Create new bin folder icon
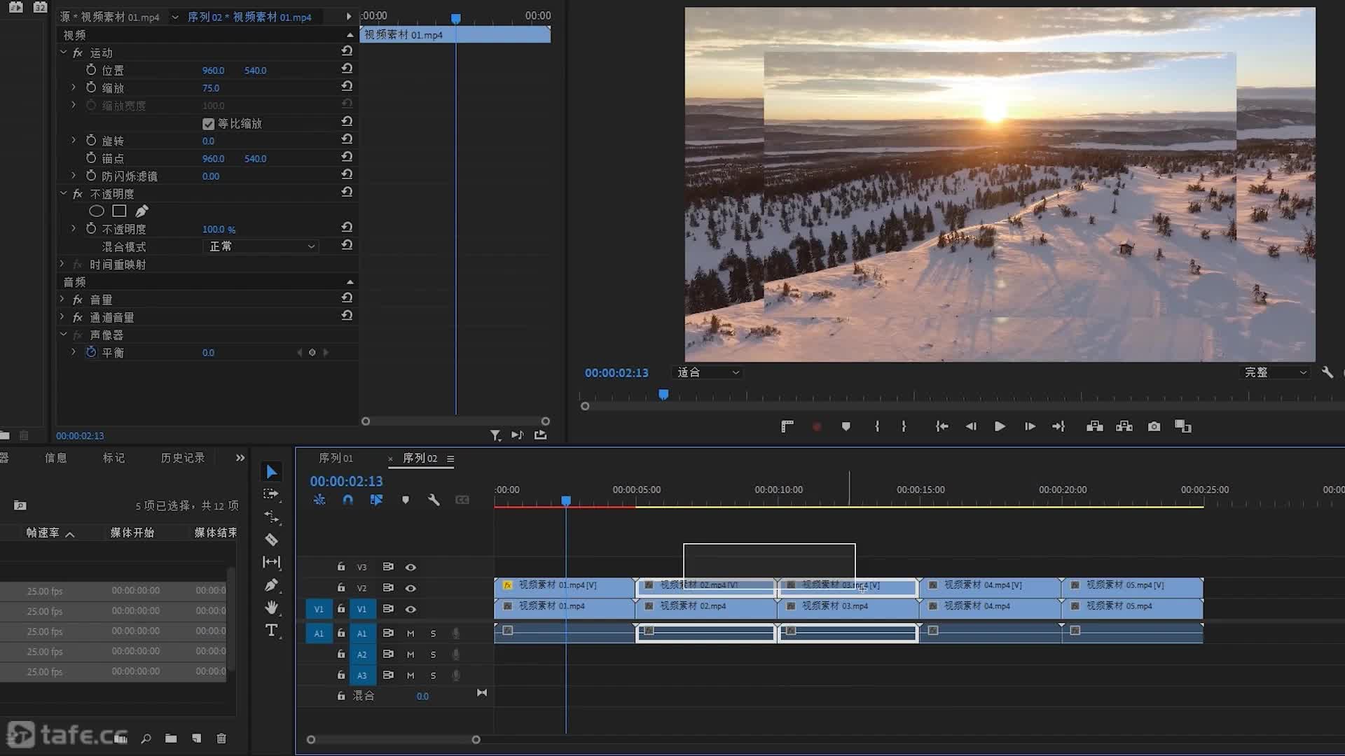Image resolution: width=1345 pixels, height=756 pixels. tap(171, 738)
